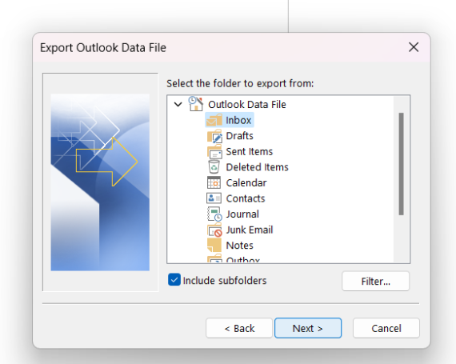The height and width of the screenshot is (364, 456).
Task: Select the Junk Email folder label
Action: (x=250, y=230)
